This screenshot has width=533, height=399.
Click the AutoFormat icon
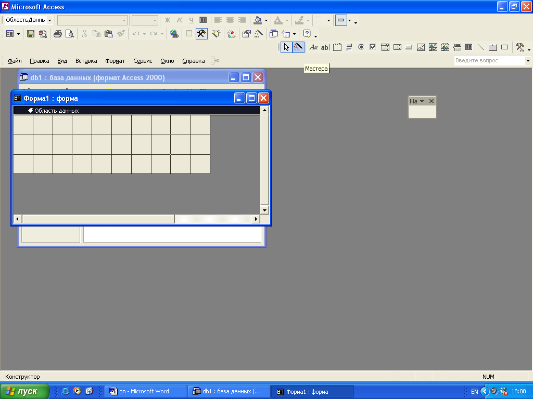click(x=217, y=34)
